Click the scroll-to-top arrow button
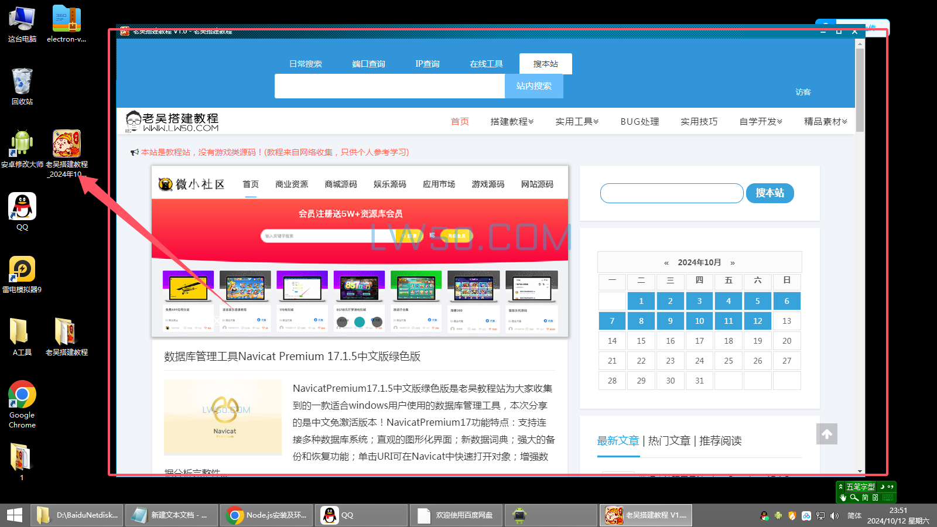This screenshot has width=937, height=527. pyautogui.click(x=826, y=434)
